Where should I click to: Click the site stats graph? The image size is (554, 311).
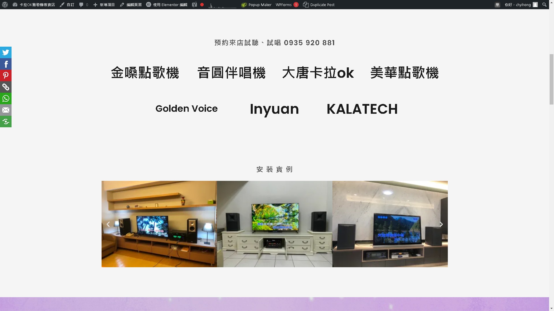tap(222, 5)
